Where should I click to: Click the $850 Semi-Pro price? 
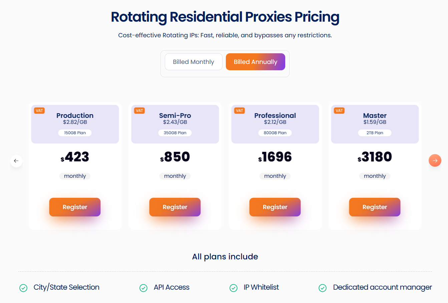click(x=175, y=157)
